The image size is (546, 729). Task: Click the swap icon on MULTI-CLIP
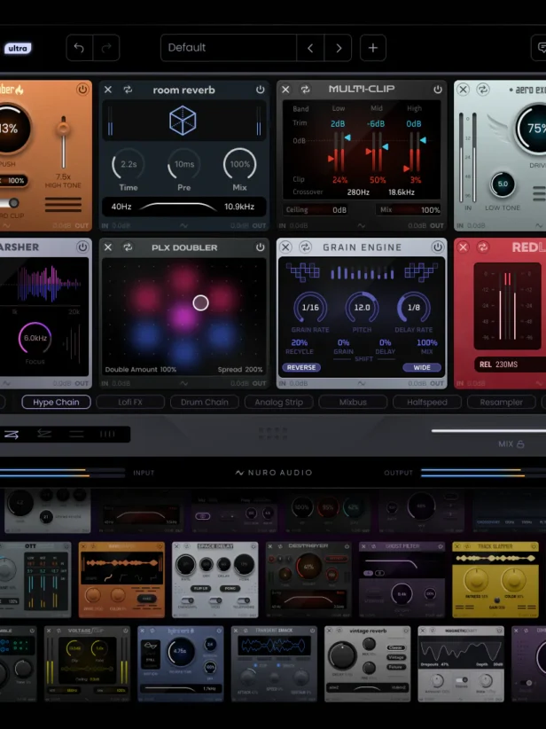pyautogui.click(x=305, y=90)
